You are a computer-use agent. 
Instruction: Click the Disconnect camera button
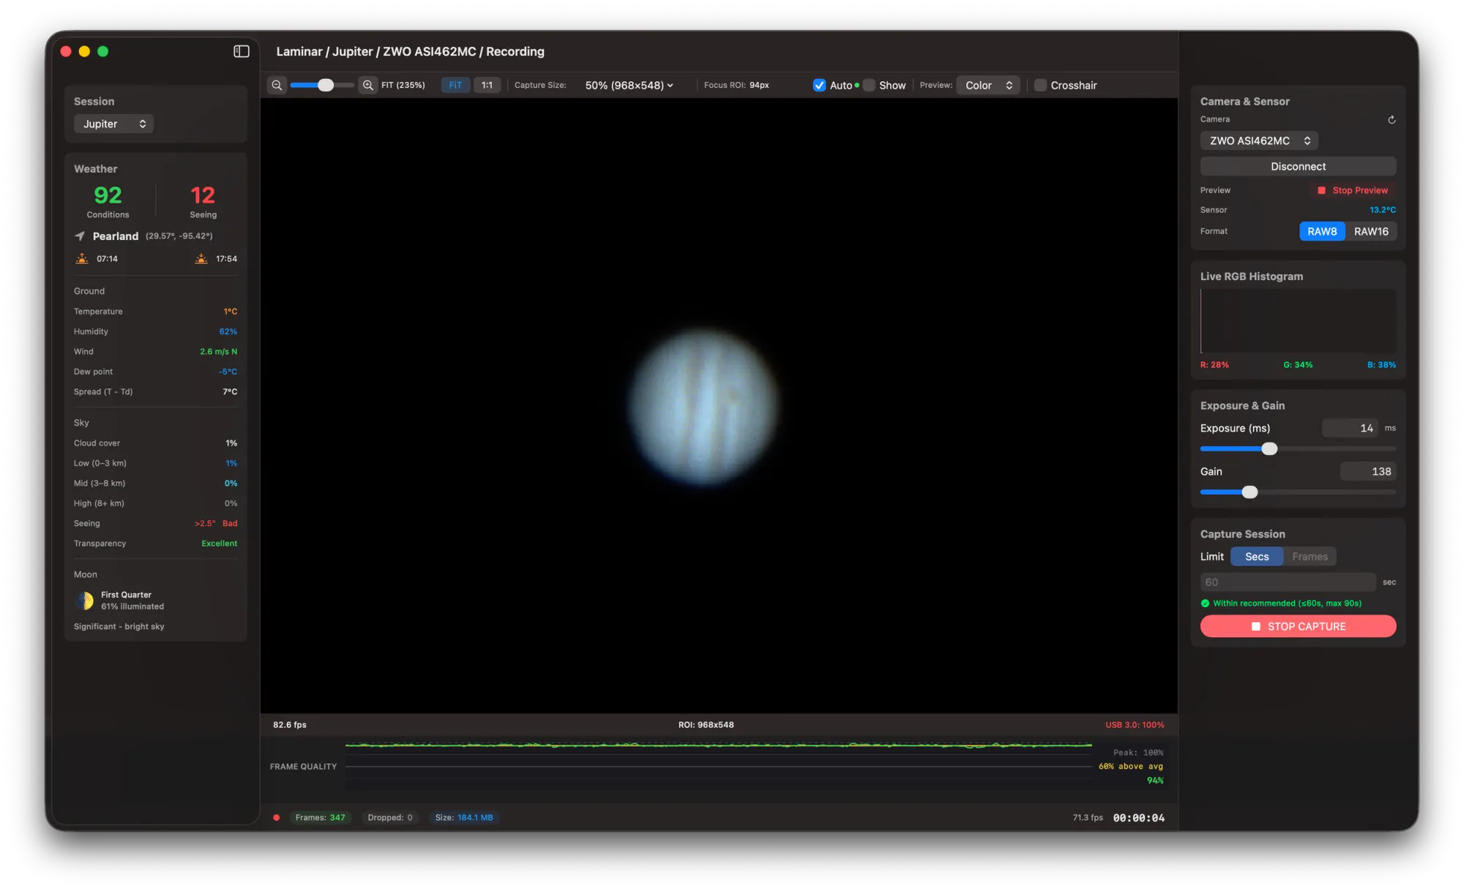click(x=1297, y=166)
